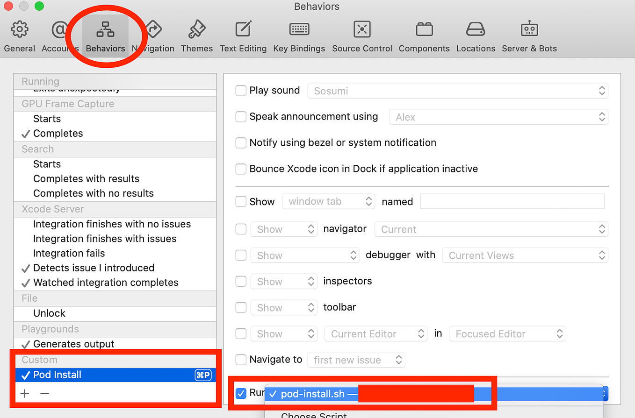Viewport: 635px width, 418px height.
Task: Open the Themes preferences pane
Action: (197, 35)
